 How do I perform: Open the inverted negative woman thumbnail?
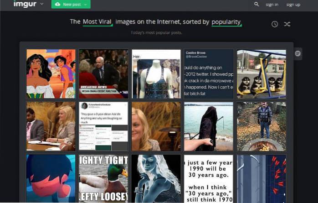tap(156, 179)
